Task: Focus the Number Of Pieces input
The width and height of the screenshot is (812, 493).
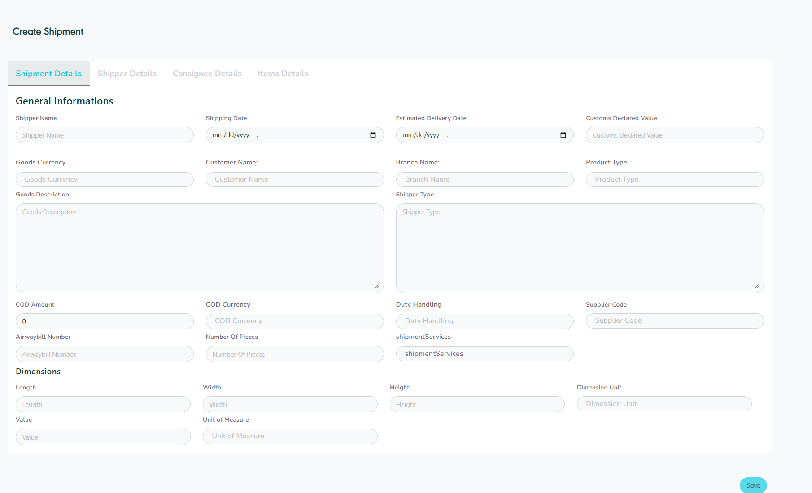Action: (x=295, y=354)
